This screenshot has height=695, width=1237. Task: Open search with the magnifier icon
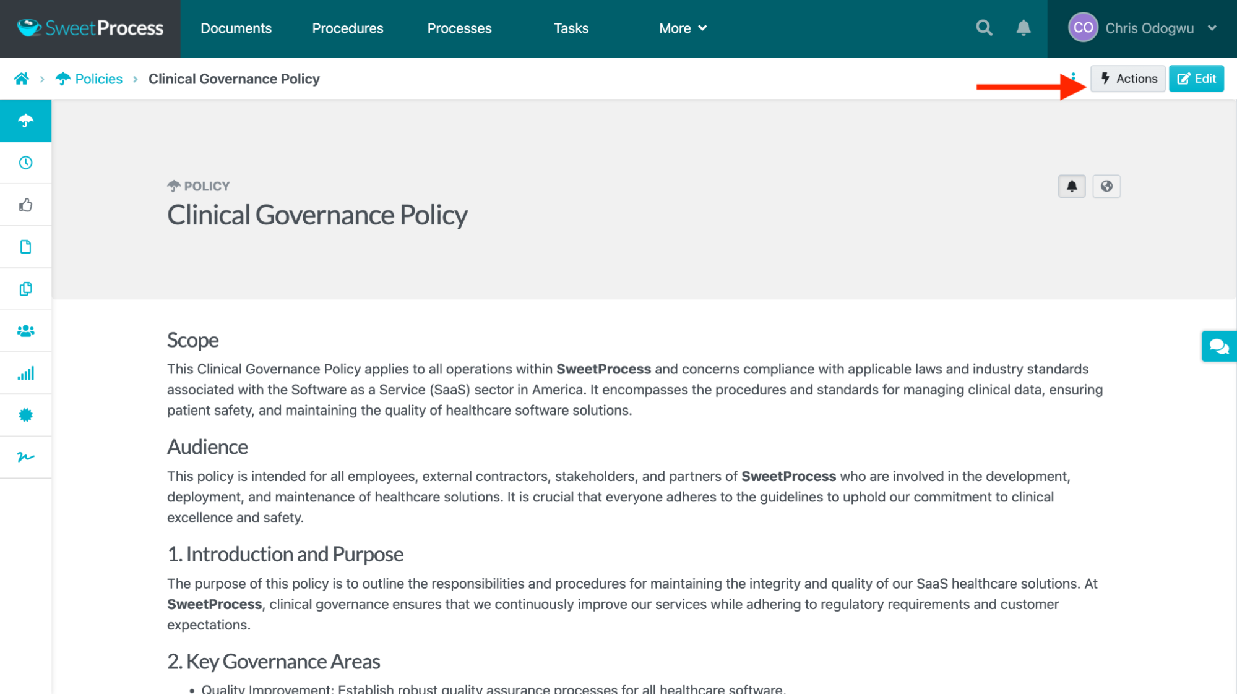[x=983, y=28]
